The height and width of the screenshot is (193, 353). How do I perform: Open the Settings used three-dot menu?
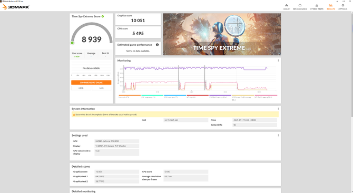[x=278, y=135]
